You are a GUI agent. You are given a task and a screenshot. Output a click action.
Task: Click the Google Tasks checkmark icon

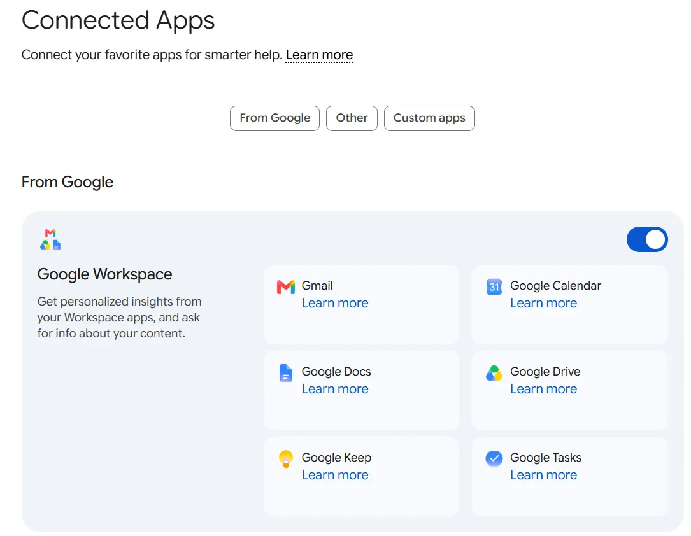[494, 458]
